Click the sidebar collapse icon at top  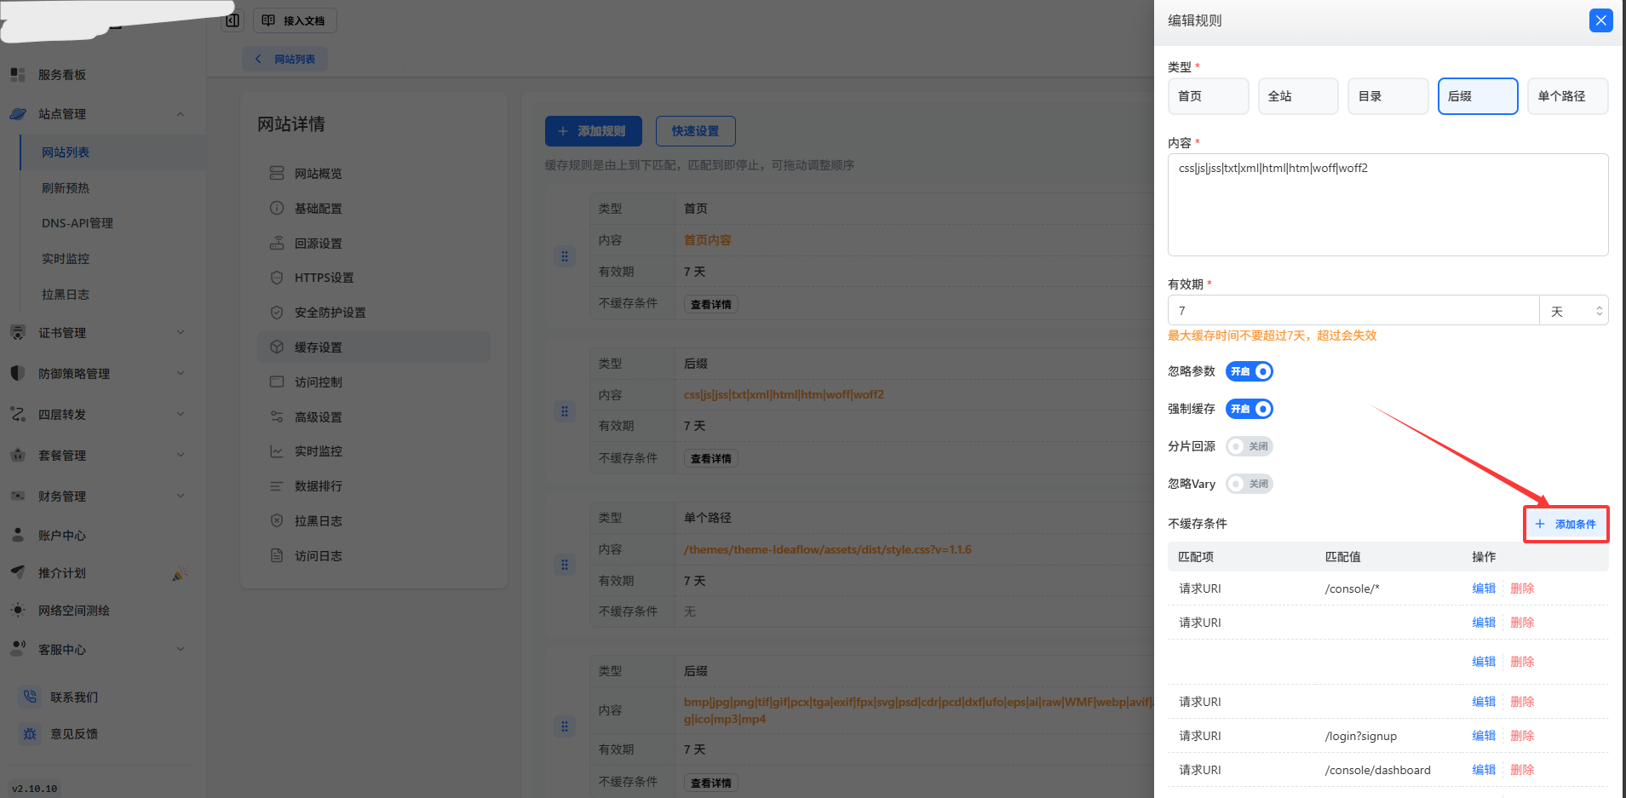coord(233,20)
